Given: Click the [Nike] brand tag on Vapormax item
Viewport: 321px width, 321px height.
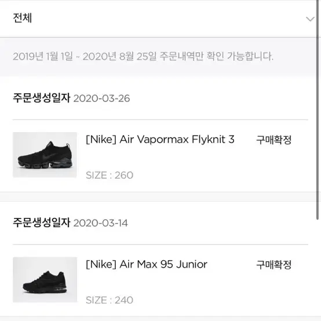Looking at the screenshot, I should click(101, 140).
